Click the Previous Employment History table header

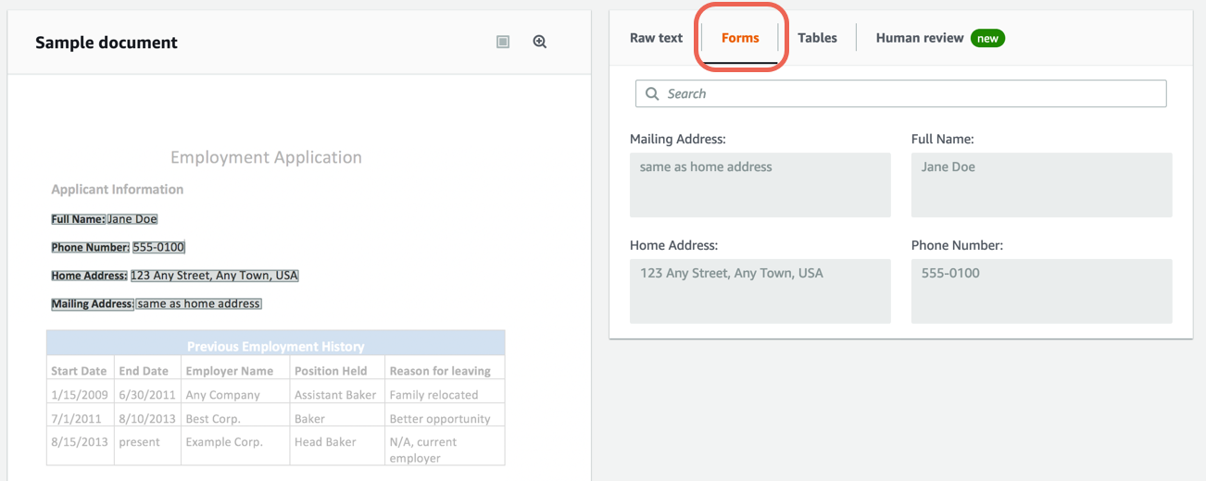(275, 346)
